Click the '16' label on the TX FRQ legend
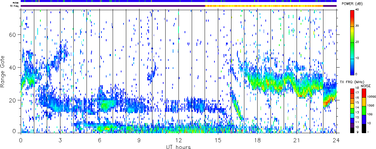 (x=357, y=97)
